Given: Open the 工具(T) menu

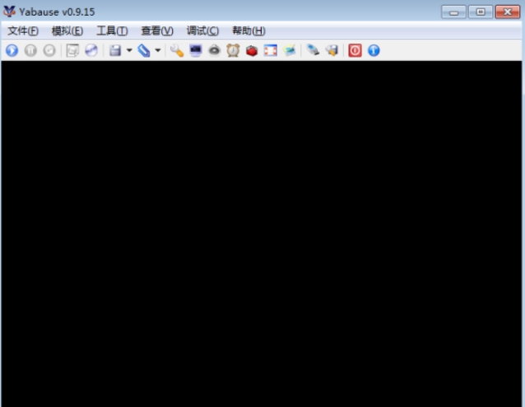Looking at the screenshot, I should tap(112, 30).
